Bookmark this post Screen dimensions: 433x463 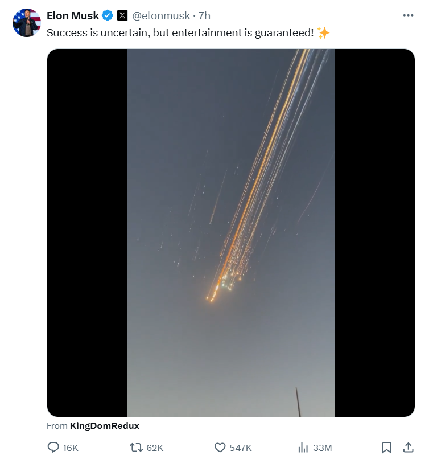coord(386,448)
